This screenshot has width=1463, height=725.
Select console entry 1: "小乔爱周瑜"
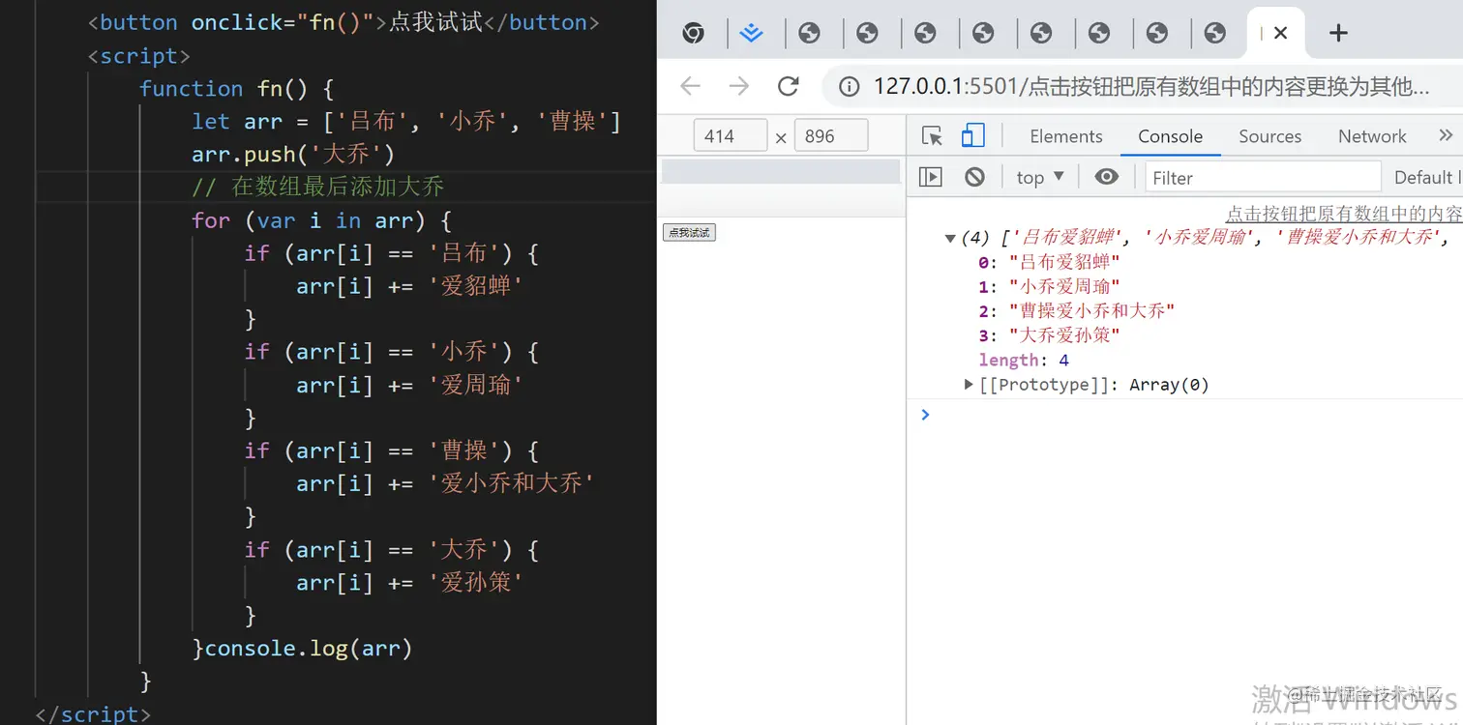[x=1049, y=286]
